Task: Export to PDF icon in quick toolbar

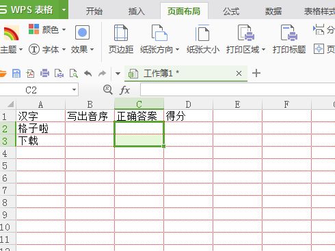Action: coord(30,74)
